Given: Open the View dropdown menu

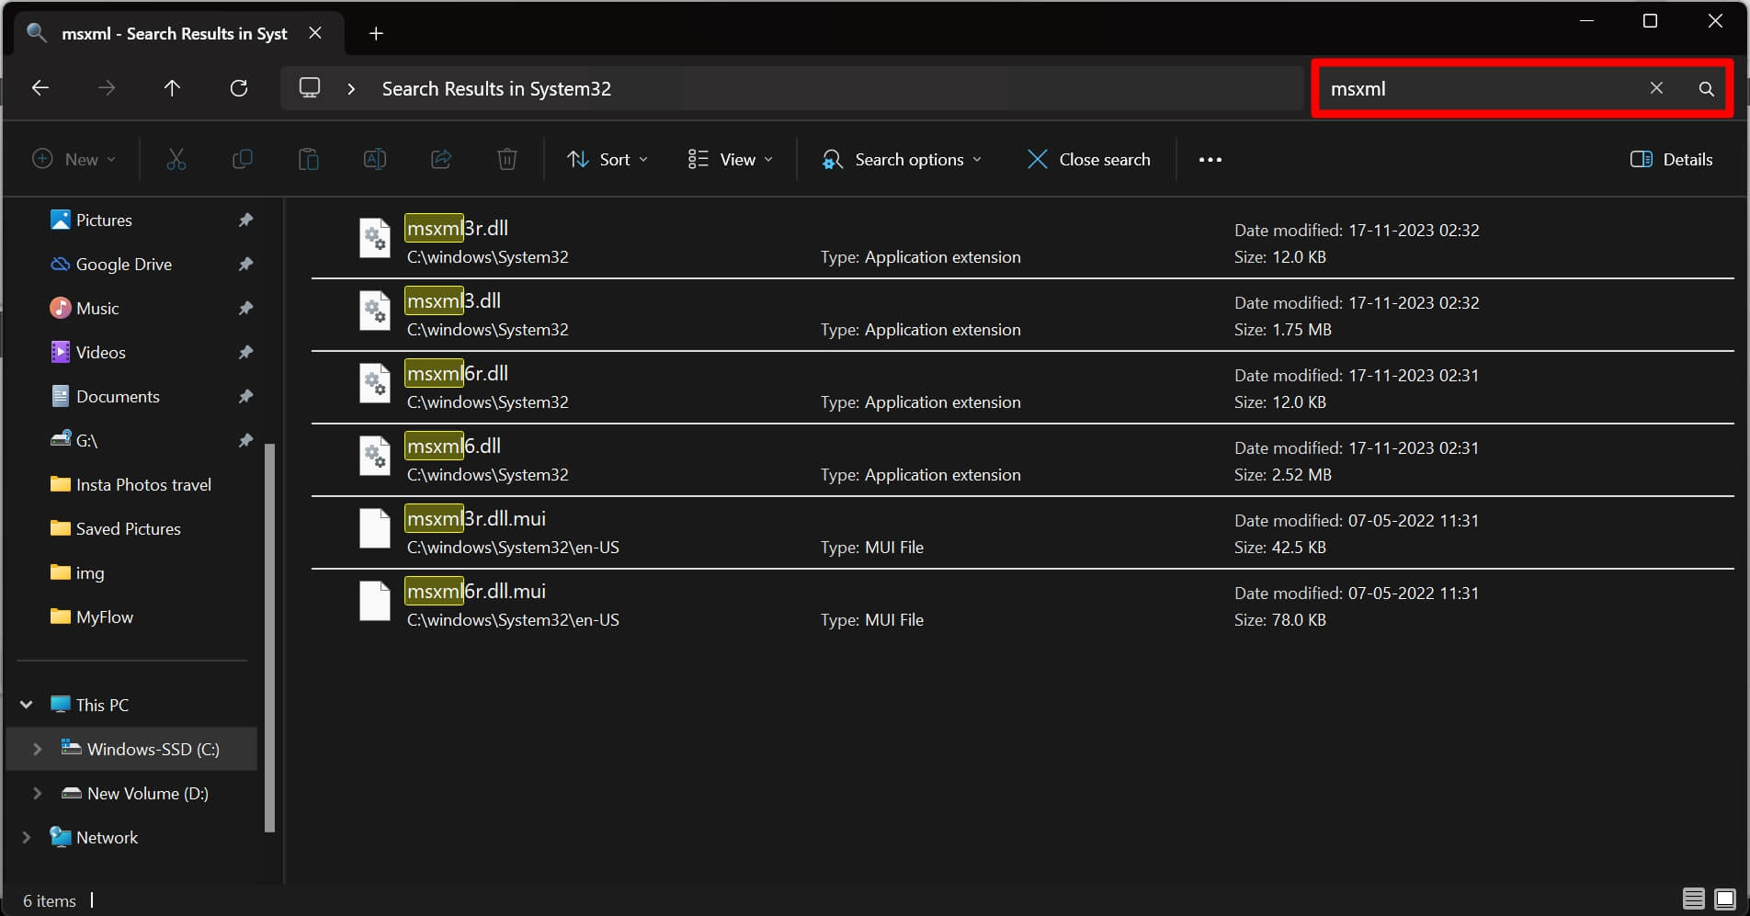Looking at the screenshot, I should [x=731, y=159].
